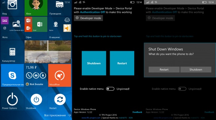Open the Xbox avatar tile
This screenshot has height=120, width=216.
(36, 8)
